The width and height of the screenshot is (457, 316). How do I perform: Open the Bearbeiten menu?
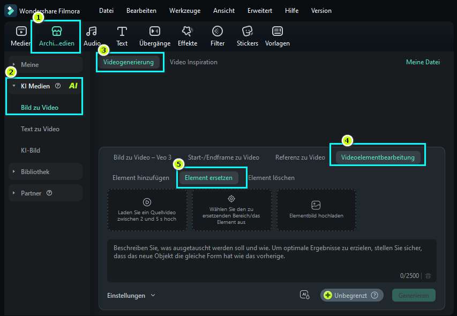(141, 11)
